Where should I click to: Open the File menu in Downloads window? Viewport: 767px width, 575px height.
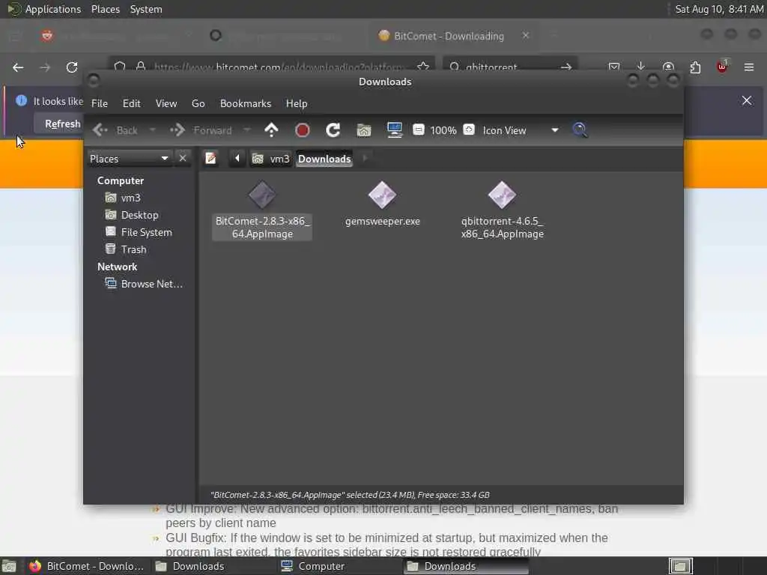pyautogui.click(x=100, y=103)
